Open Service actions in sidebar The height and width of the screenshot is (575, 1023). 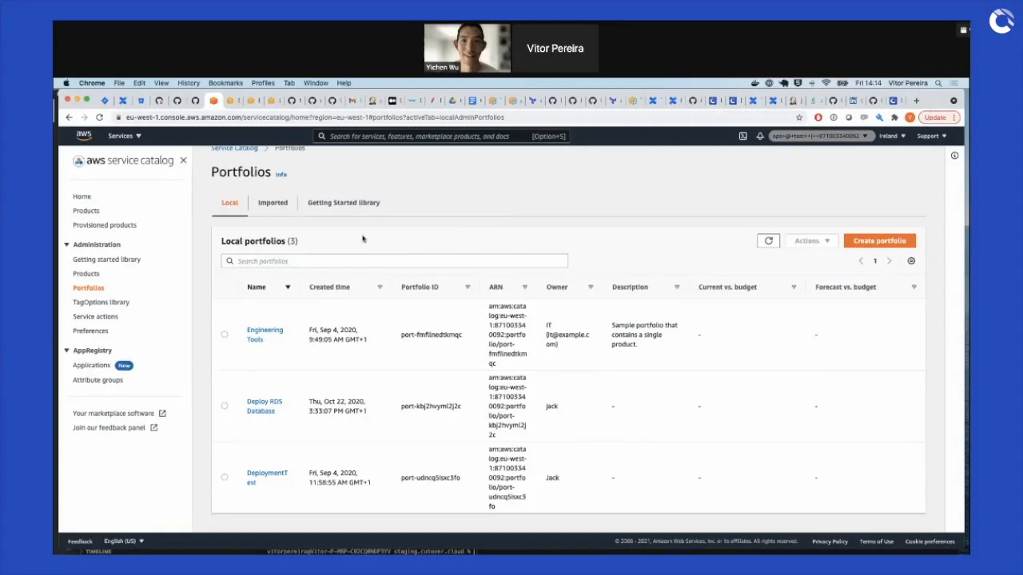pyautogui.click(x=95, y=317)
